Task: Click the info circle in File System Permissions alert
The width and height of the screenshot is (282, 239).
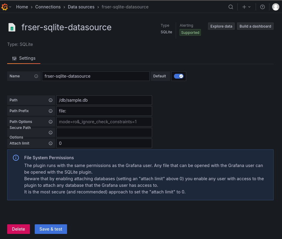Action: point(16,157)
